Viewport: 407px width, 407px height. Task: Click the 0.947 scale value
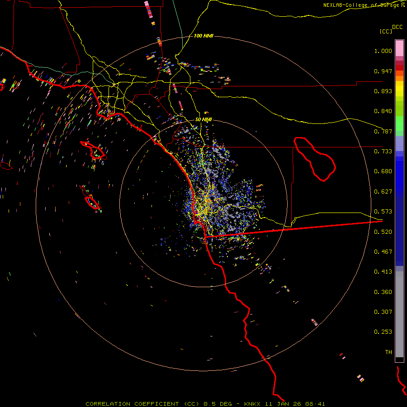pyautogui.click(x=383, y=71)
